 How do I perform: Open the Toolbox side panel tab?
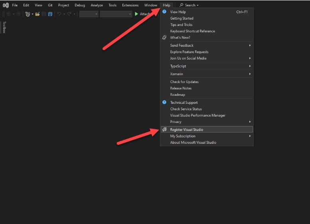click(4, 27)
